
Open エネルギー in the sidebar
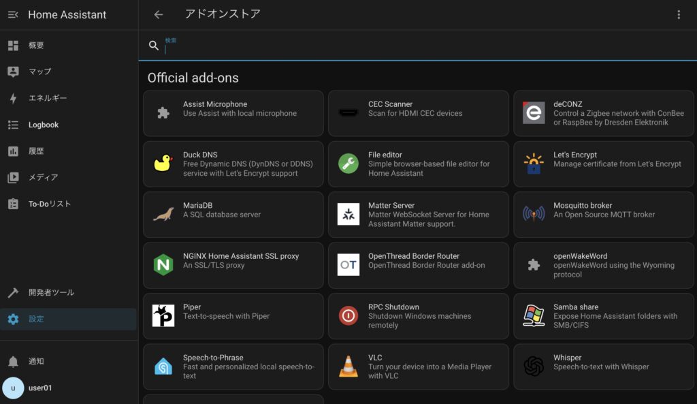pos(69,98)
